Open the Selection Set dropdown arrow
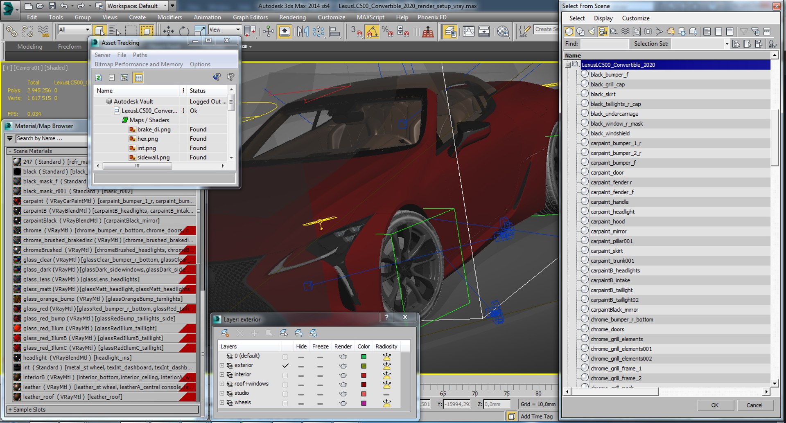The height and width of the screenshot is (423, 786). click(x=727, y=44)
